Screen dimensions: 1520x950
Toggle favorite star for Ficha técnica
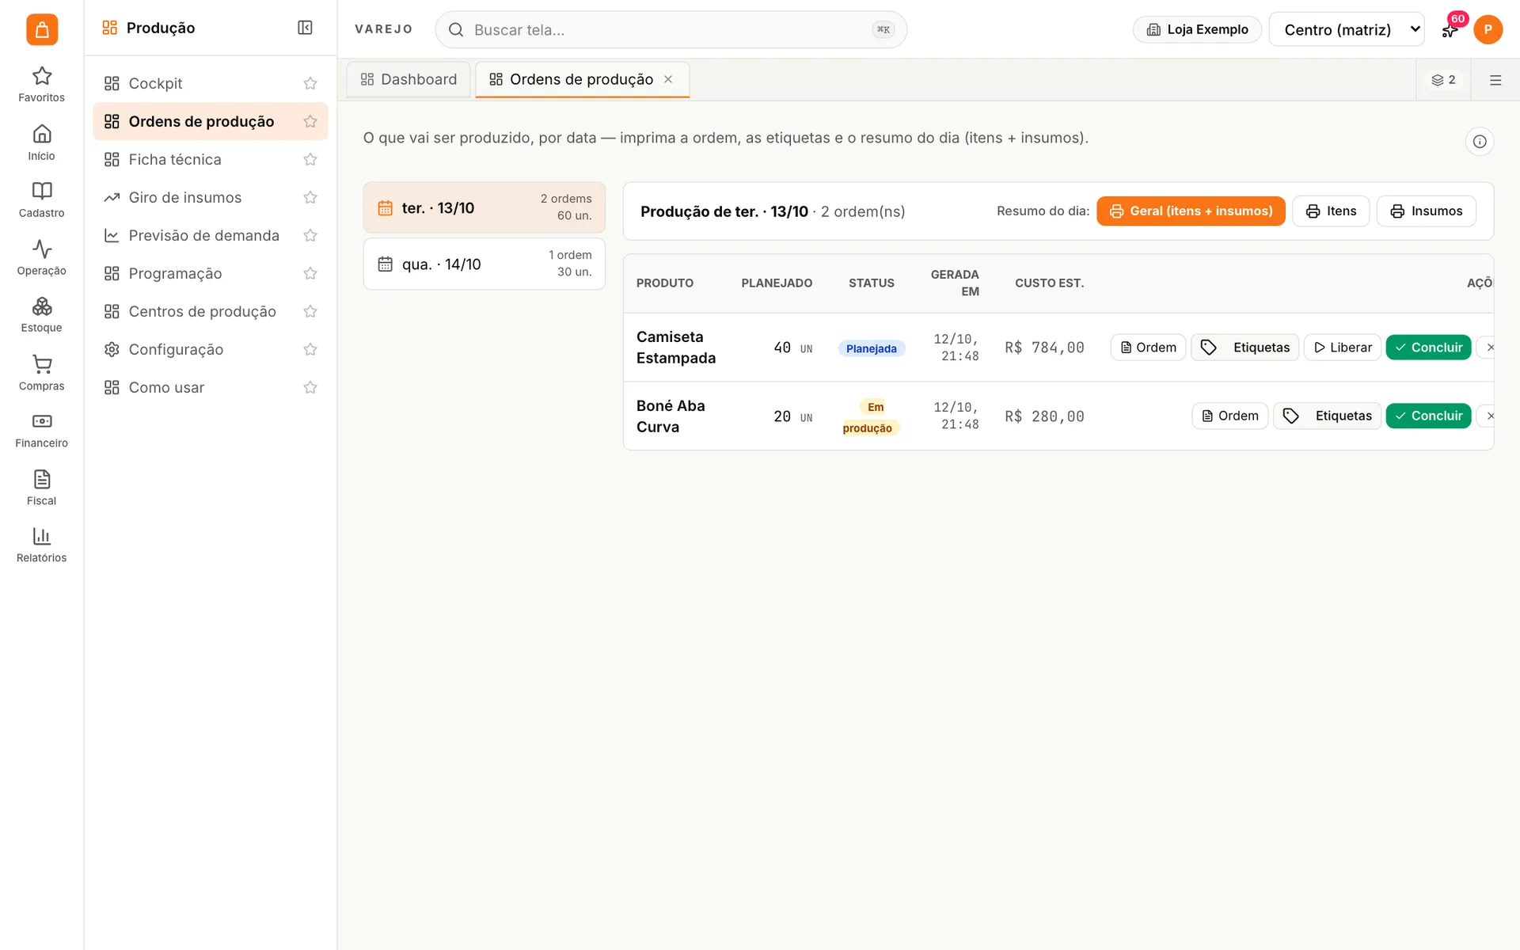click(x=310, y=159)
